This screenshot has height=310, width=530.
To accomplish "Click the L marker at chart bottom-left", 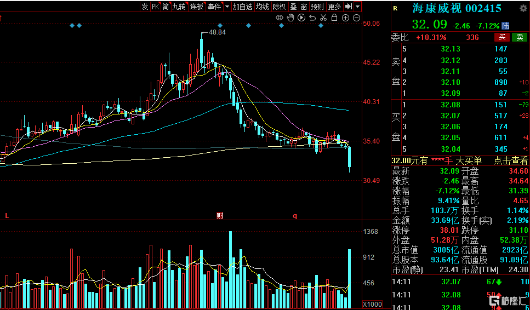I will pos(7,215).
